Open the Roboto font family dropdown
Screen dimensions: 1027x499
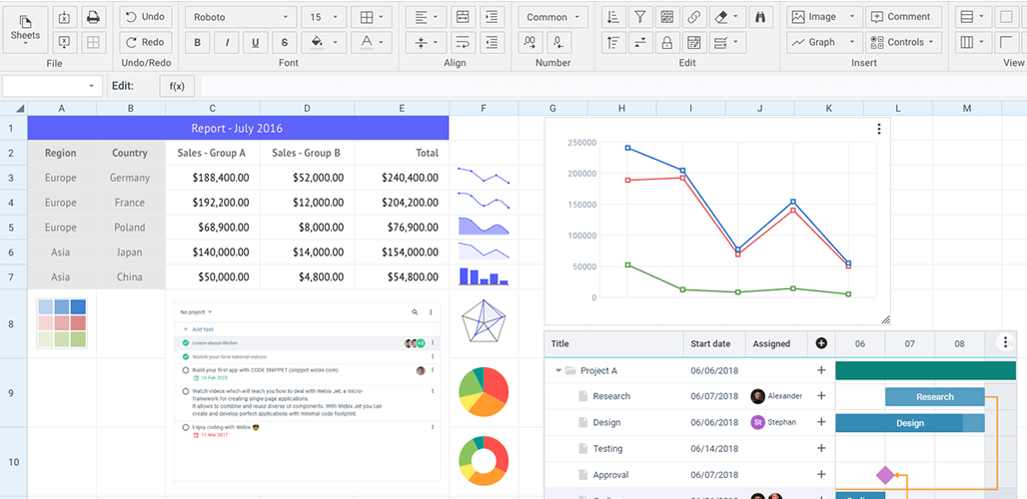(x=242, y=17)
